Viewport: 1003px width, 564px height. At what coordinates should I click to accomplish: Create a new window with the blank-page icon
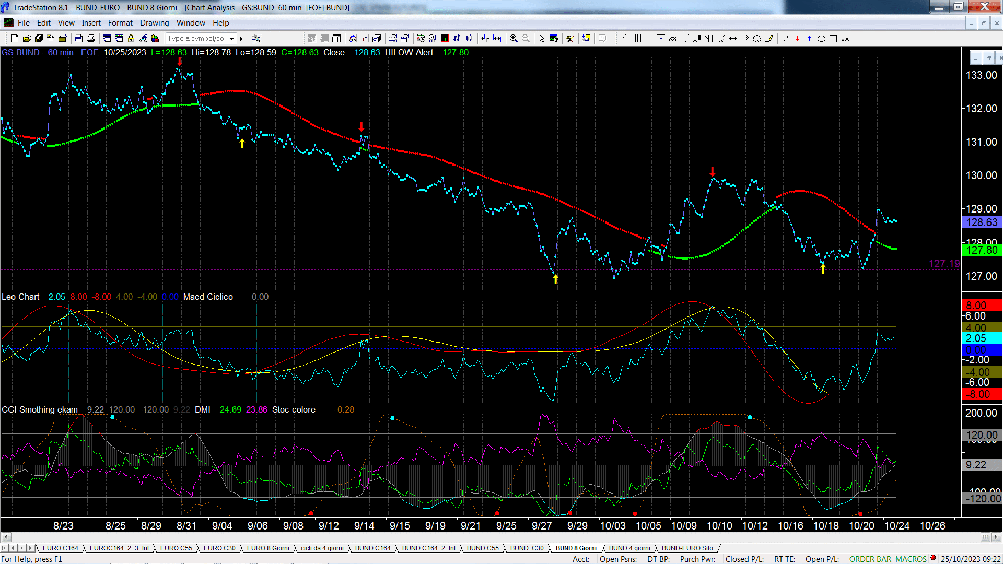coord(15,39)
